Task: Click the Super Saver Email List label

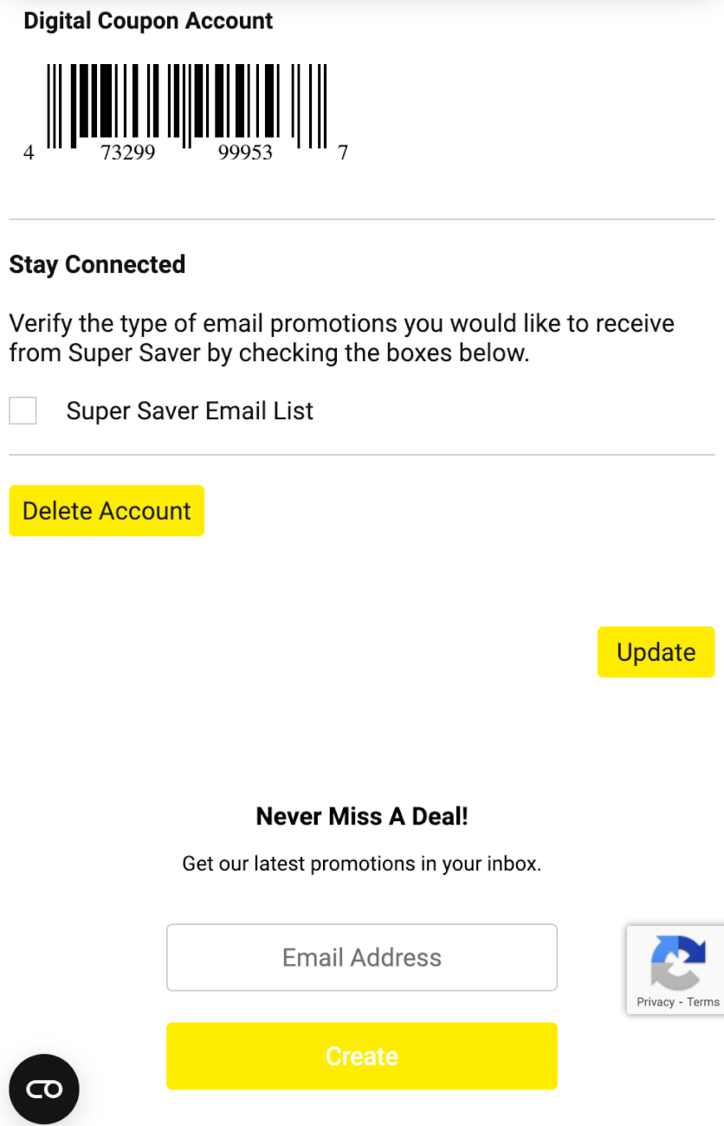Action: pos(190,411)
